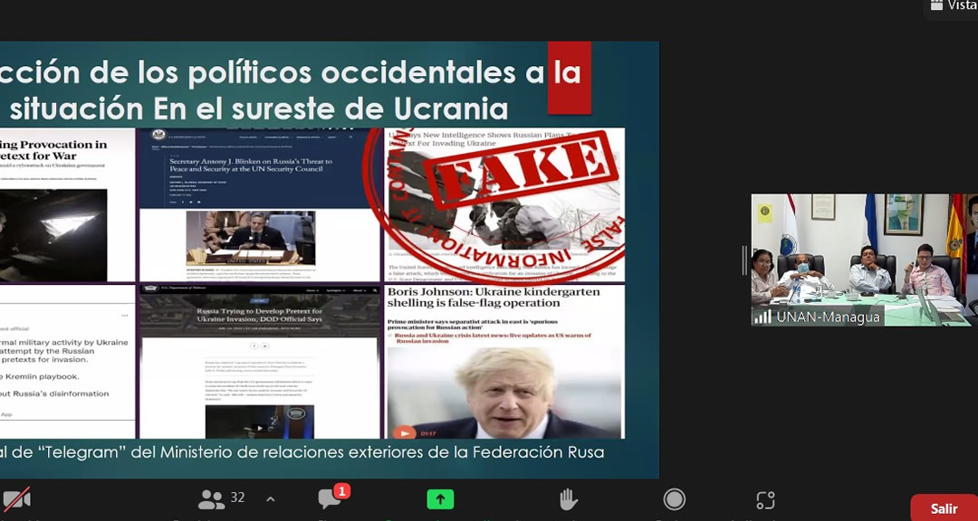Click the UNAN-Managua participant name label
978x521 pixels.
[828, 317]
